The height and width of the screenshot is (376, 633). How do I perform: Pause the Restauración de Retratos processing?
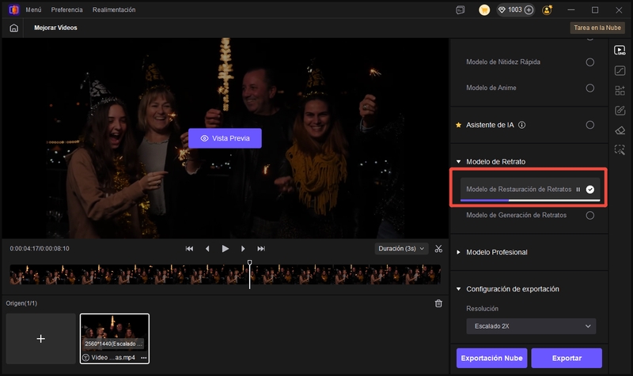pyautogui.click(x=578, y=190)
